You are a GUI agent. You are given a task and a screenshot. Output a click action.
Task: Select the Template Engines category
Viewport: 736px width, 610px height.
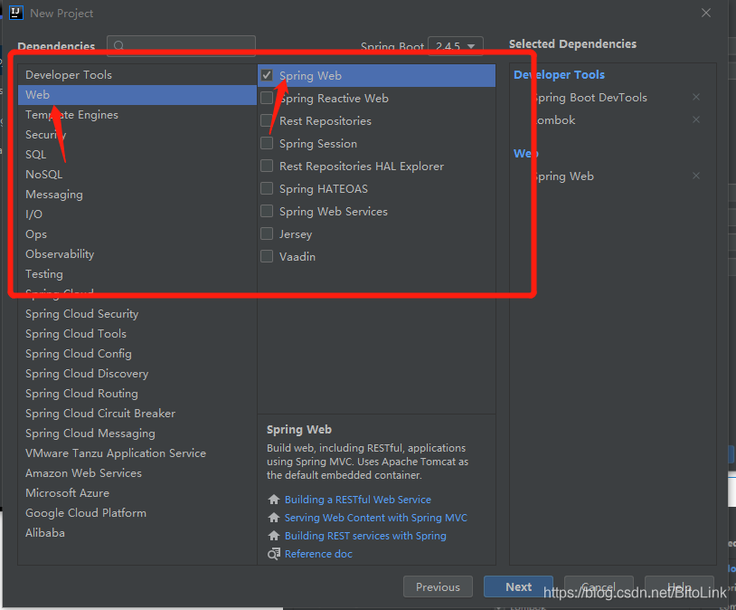tap(137, 115)
